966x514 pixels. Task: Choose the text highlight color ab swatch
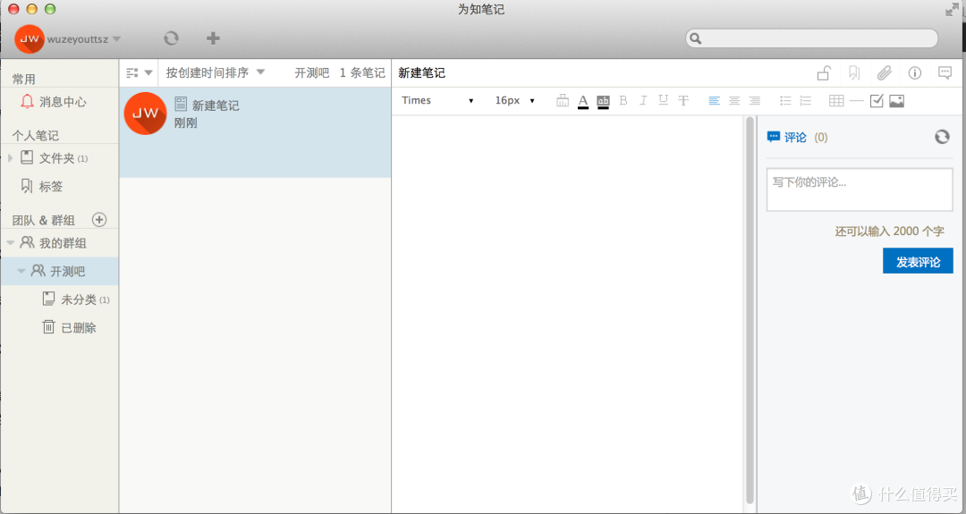pos(603,101)
